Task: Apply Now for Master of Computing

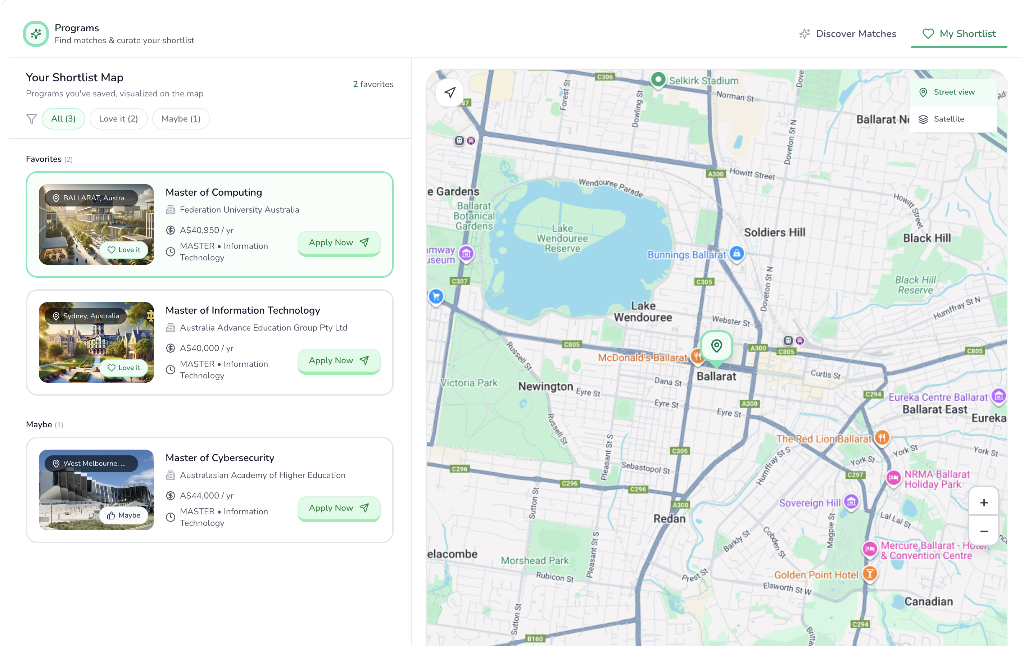Action: [339, 243]
